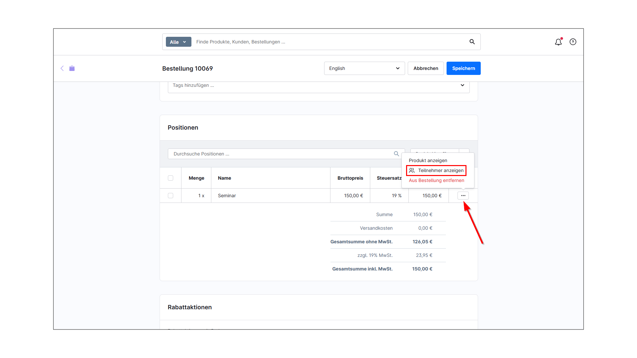Select Produkt anzeigen from context menu

click(x=428, y=160)
